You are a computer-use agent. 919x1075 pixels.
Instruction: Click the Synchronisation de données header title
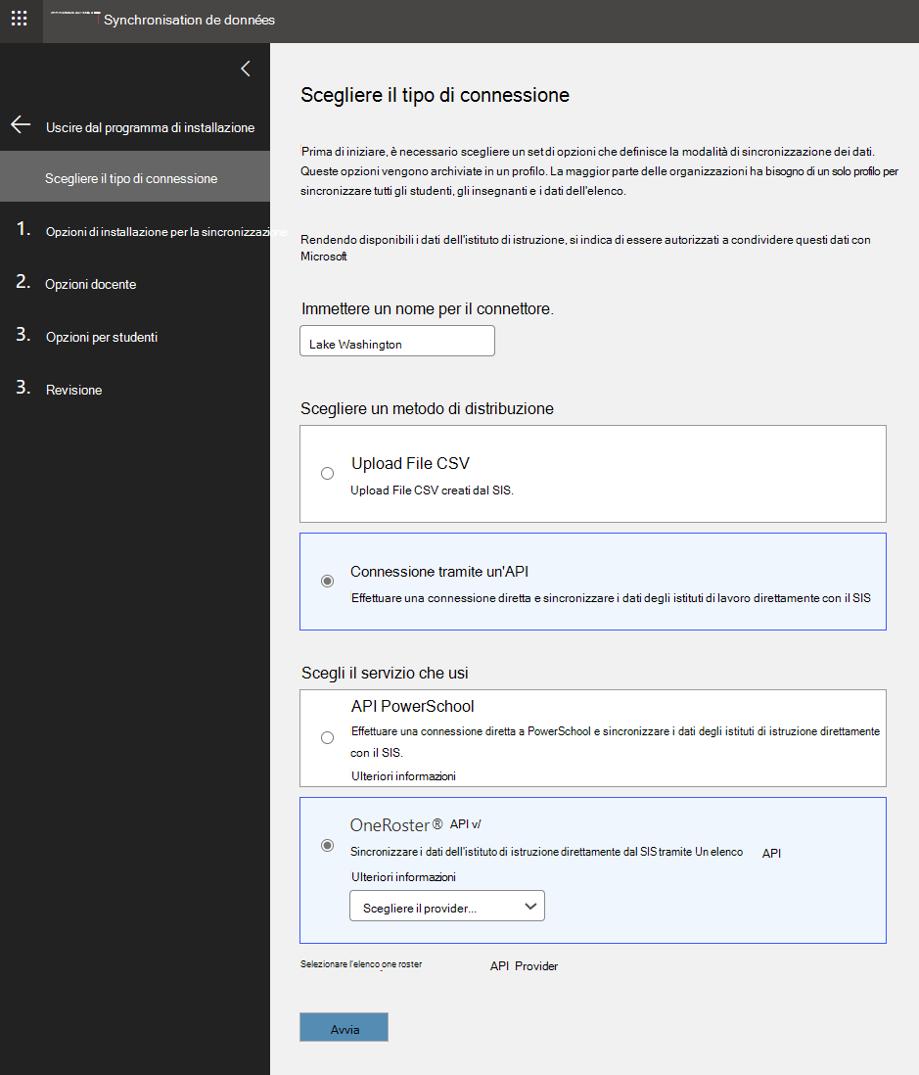(x=189, y=20)
